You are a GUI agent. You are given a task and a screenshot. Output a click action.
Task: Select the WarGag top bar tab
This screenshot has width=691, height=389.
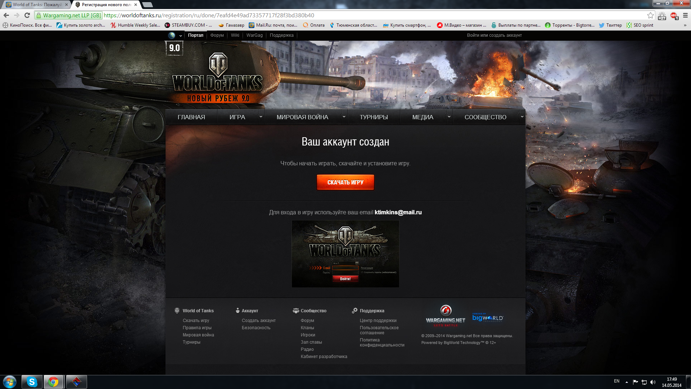[254, 35]
